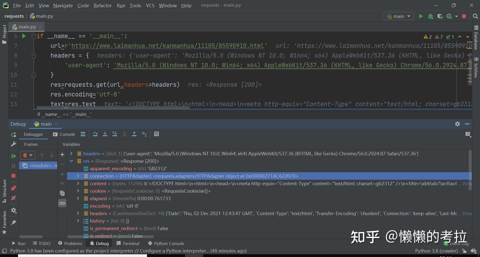Open the Evaluate Expression calculator icon
This screenshot has width=480, height=257.
[156, 134]
